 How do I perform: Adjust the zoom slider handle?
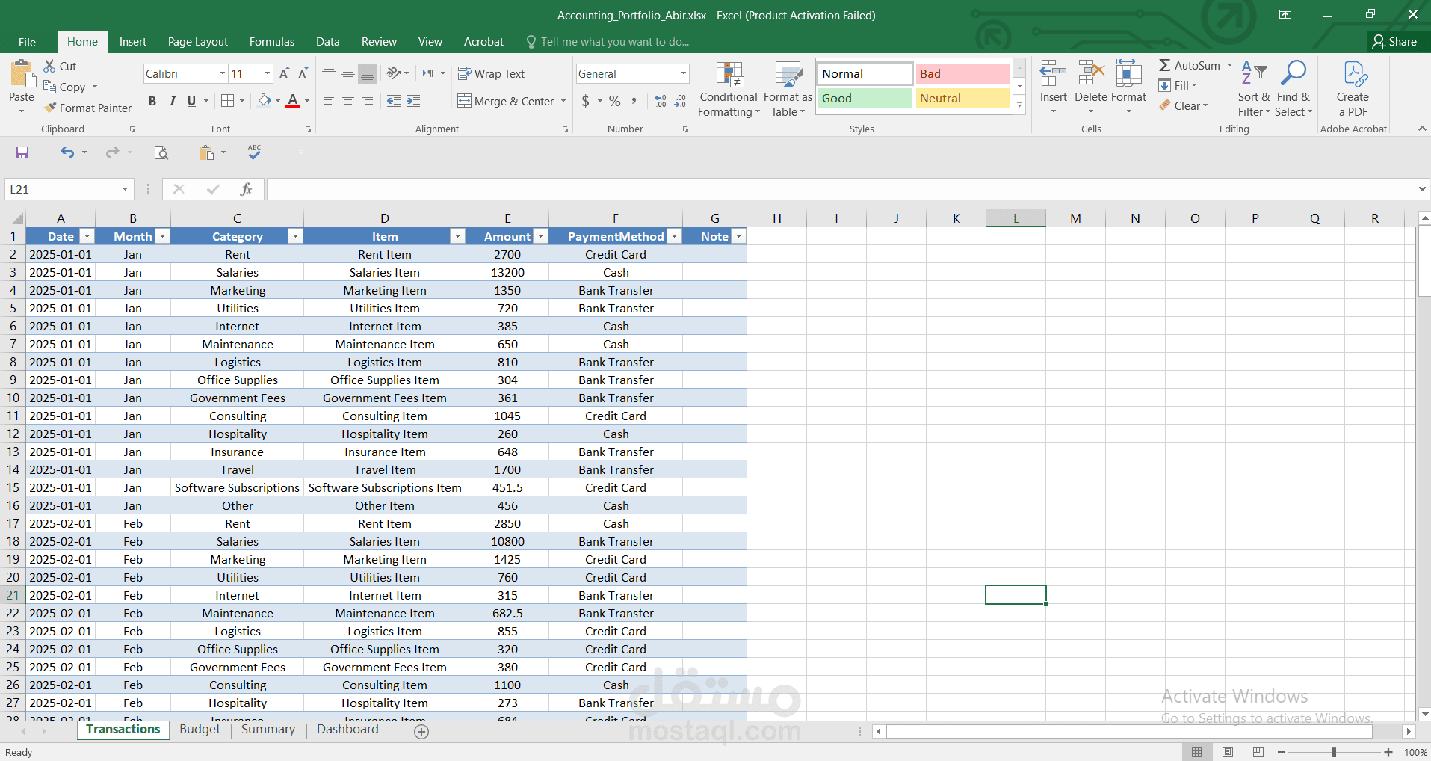click(x=1335, y=752)
